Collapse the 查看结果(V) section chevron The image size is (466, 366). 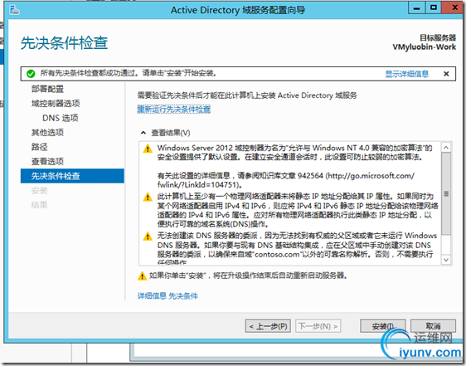coord(143,133)
